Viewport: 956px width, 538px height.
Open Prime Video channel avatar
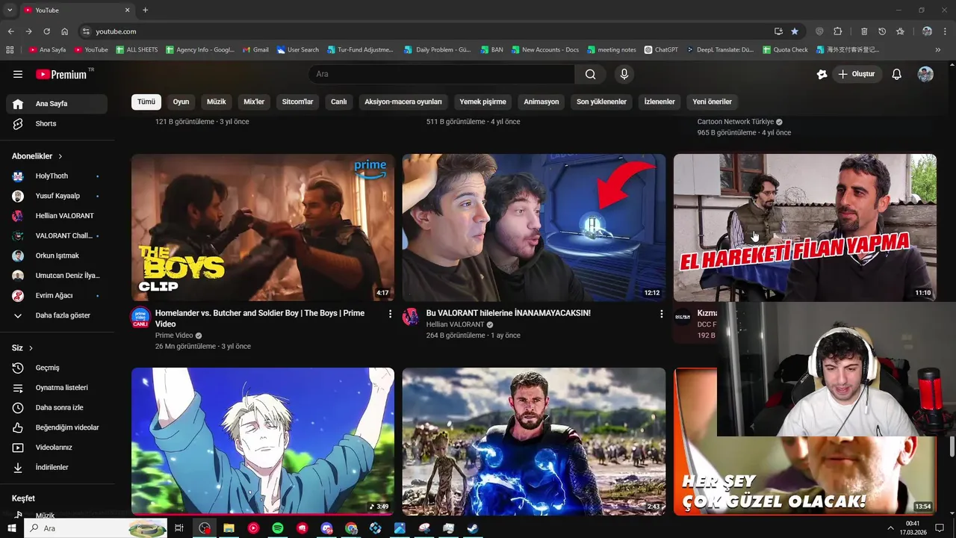pos(140,317)
